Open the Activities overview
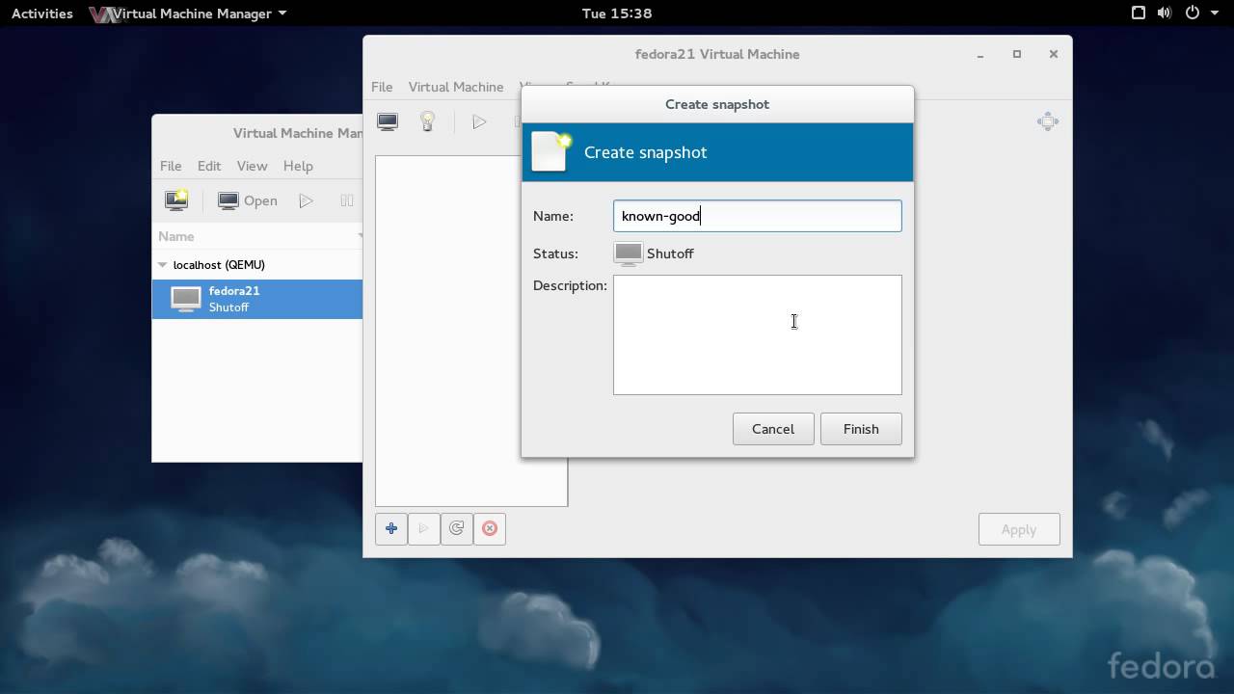This screenshot has height=694, width=1234. tap(41, 13)
